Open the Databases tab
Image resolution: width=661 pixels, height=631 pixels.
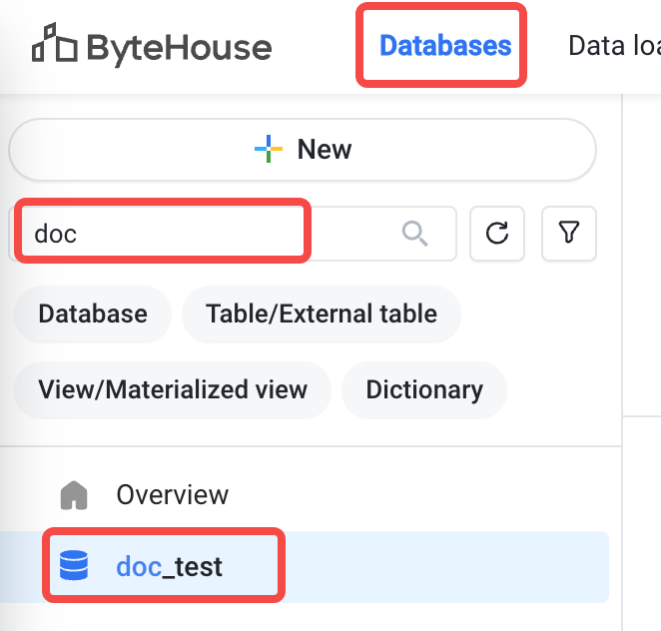click(445, 46)
